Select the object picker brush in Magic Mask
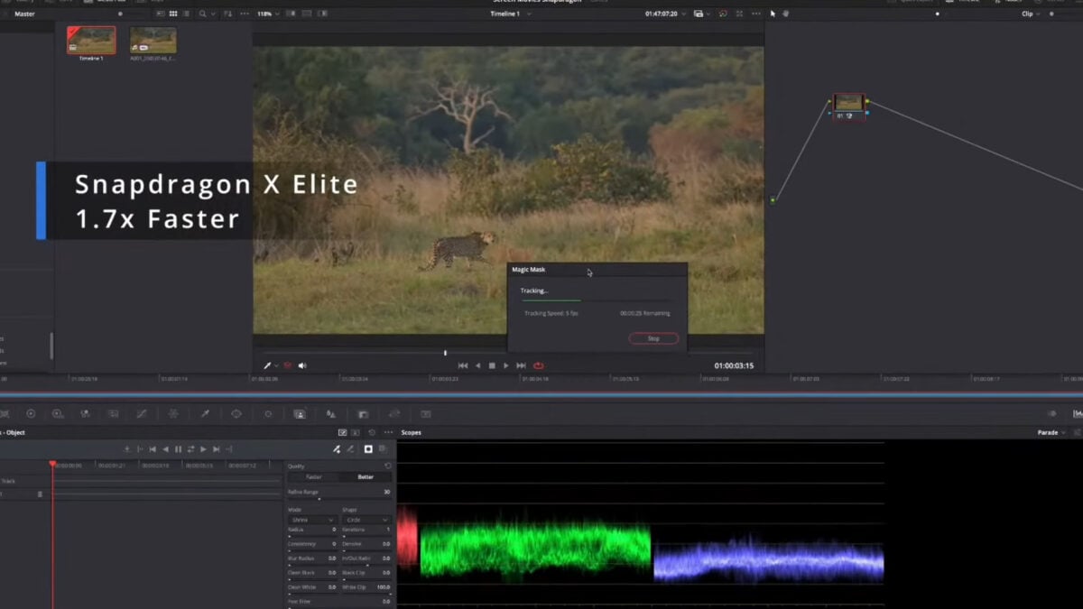The height and width of the screenshot is (609, 1083). pyautogui.click(x=336, y=449)
